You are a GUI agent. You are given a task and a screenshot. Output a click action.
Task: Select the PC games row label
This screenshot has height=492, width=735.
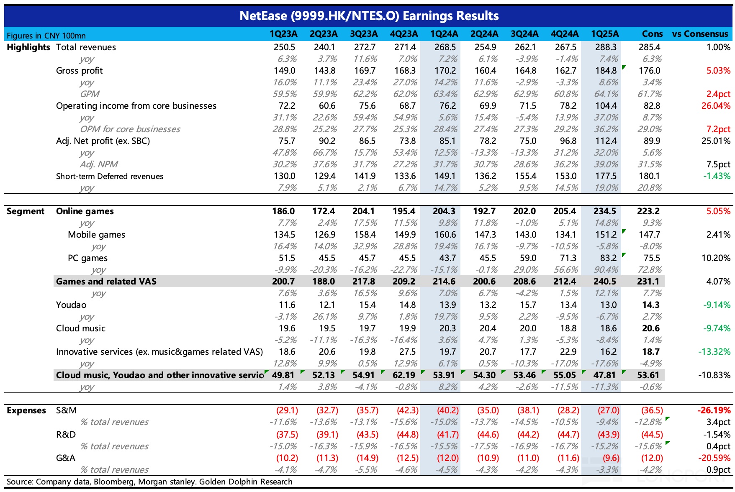88,258
